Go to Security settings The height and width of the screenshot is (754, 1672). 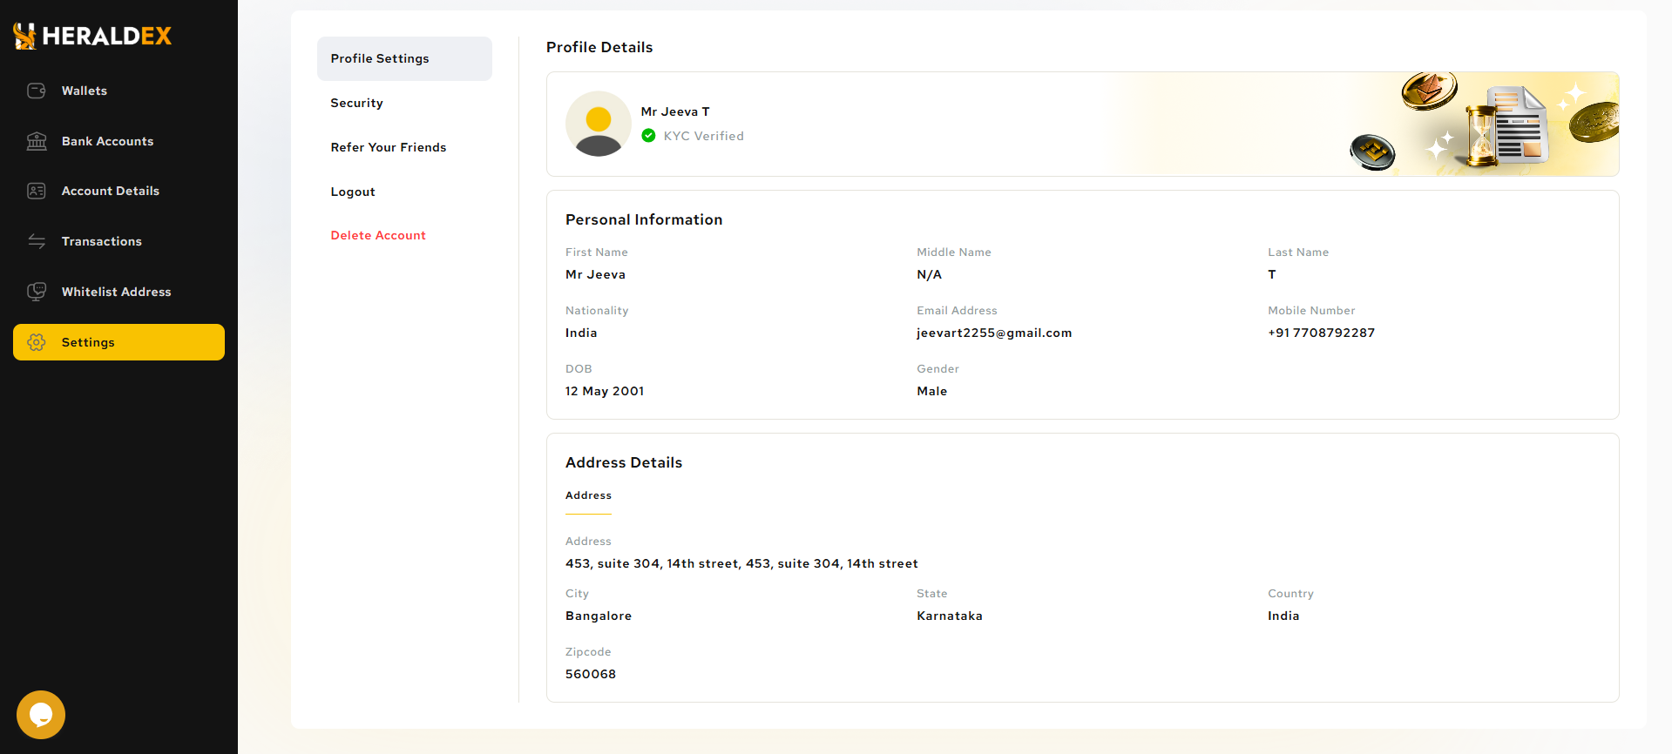(356, 103)
